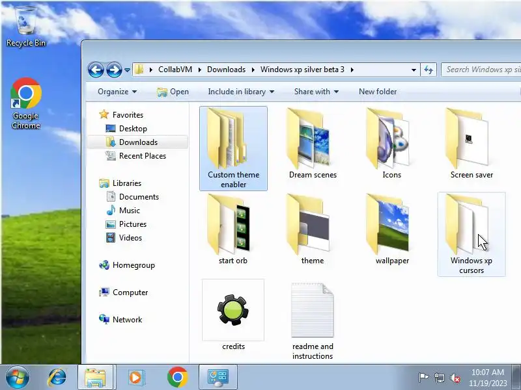Screen dimensions: 521x390
Task: Select Homegroup in the navigation pane
Action: click(134, 265)
